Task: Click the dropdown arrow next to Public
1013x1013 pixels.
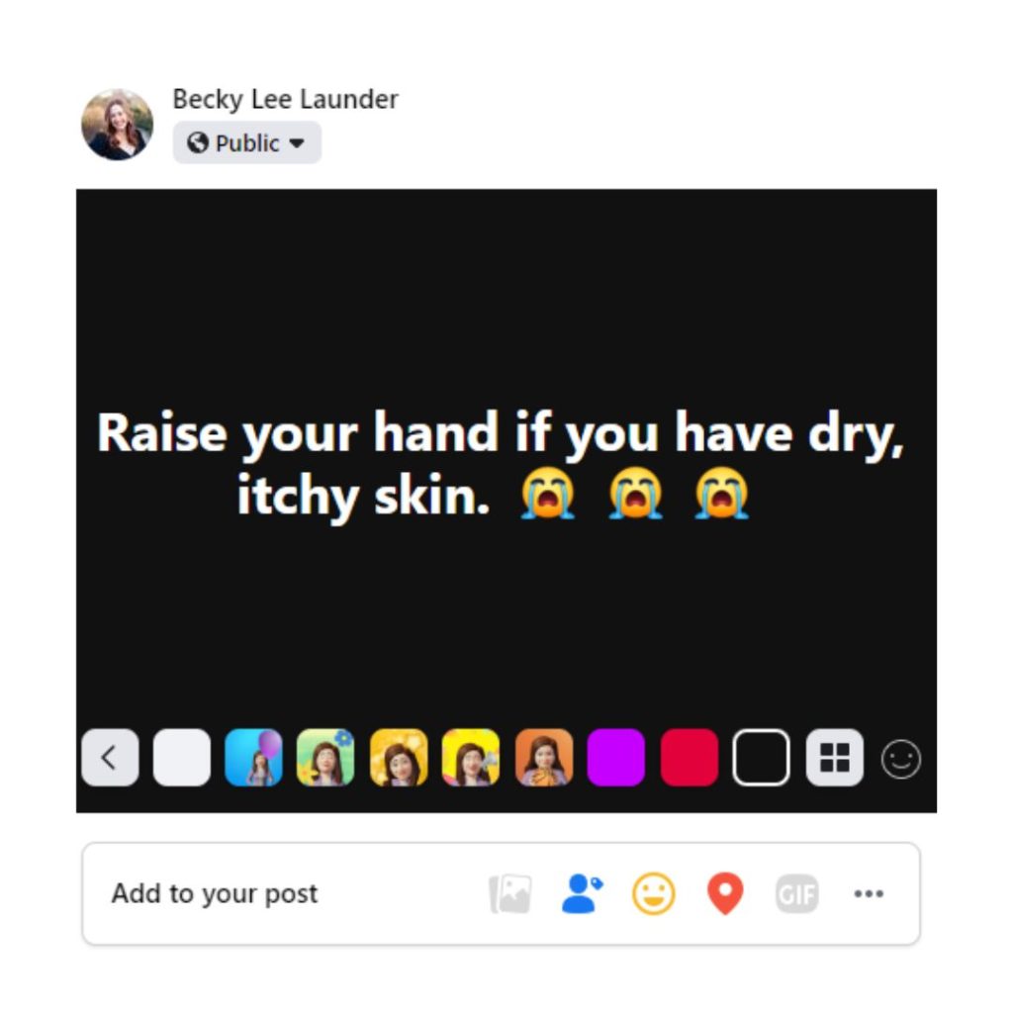Action: tap(297, 143)
